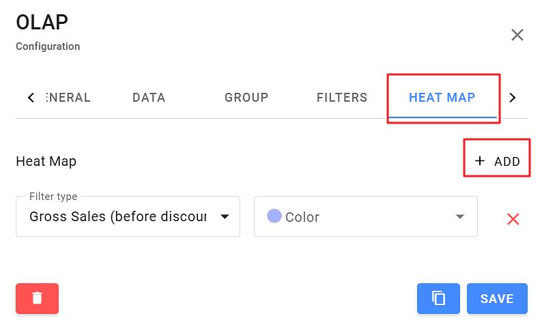Open the partially hidden General tab

(68, 98)
